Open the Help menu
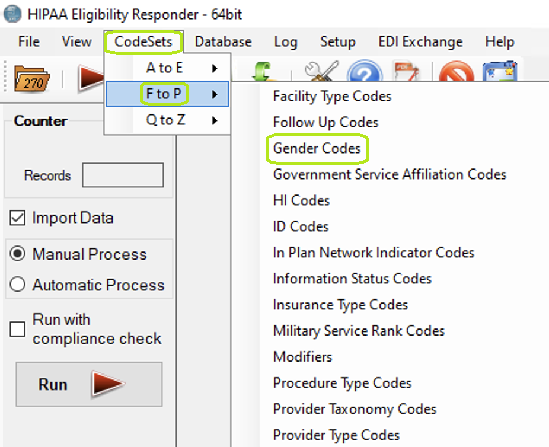The height and width of the screenshot is (447, 549). 500,41
